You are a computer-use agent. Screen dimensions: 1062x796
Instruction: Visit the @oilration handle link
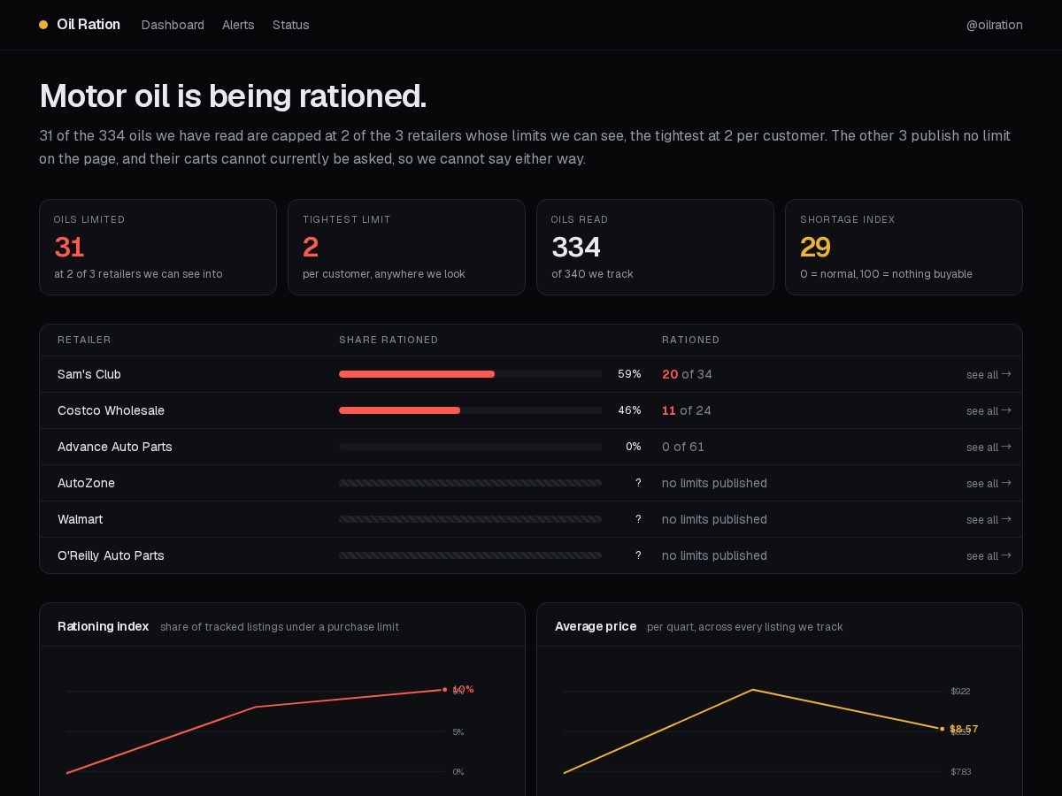[x=995, y=25]
